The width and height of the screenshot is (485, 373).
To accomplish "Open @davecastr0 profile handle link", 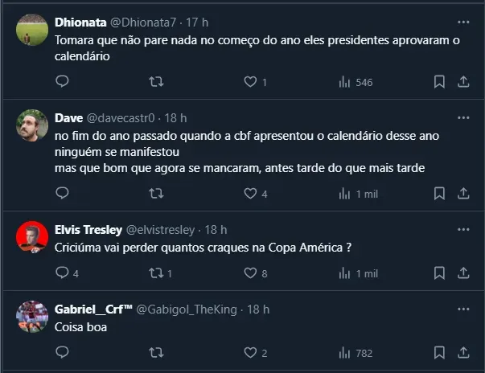I will click(x=121, y=118).
